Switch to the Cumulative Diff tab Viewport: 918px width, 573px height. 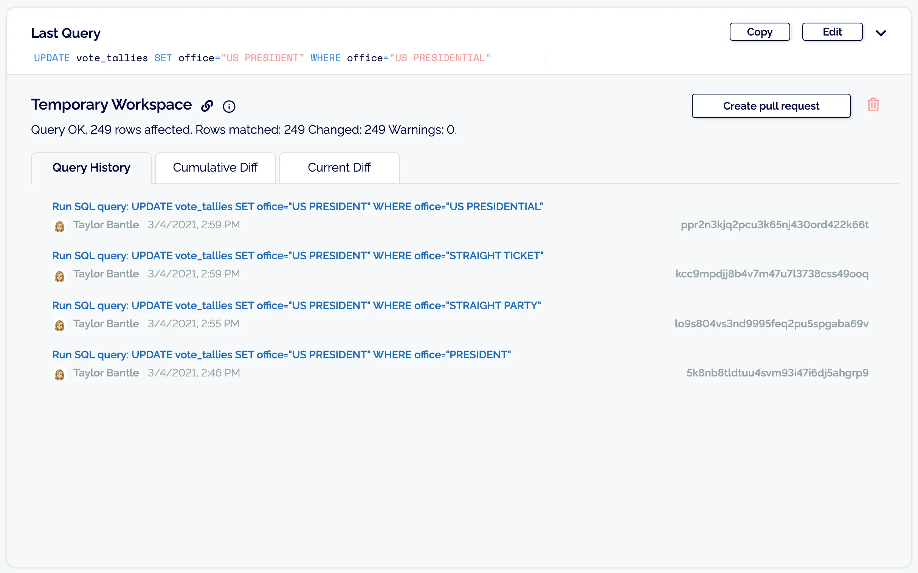pos(215,167)
